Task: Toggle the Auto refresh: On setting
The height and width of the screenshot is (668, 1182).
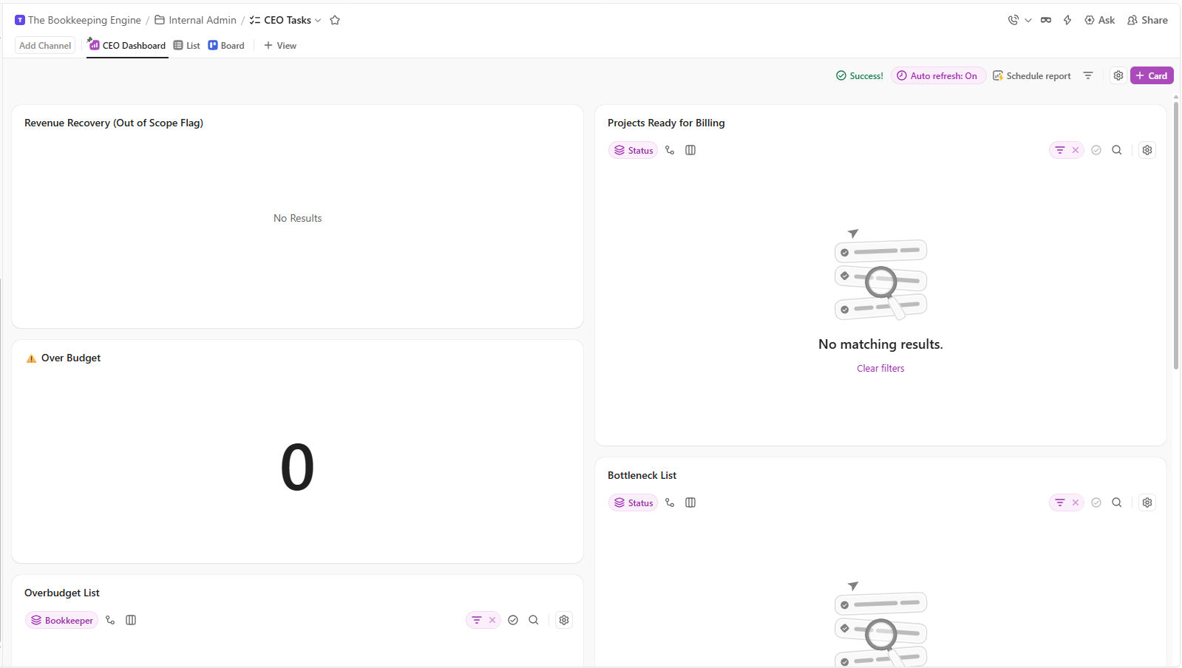Action: pos(938,75)
